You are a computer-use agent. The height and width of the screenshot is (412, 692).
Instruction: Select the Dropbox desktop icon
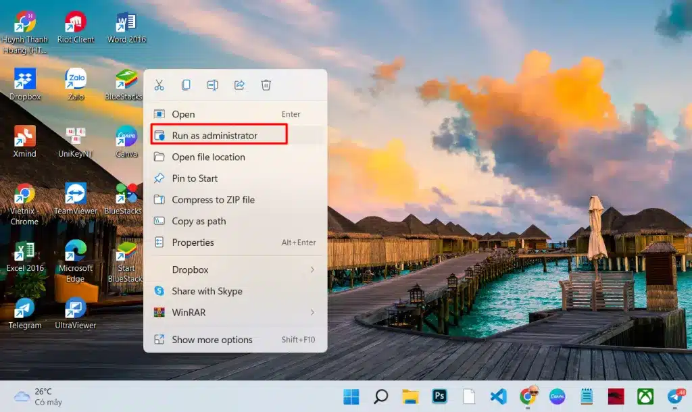coord(25,84)
